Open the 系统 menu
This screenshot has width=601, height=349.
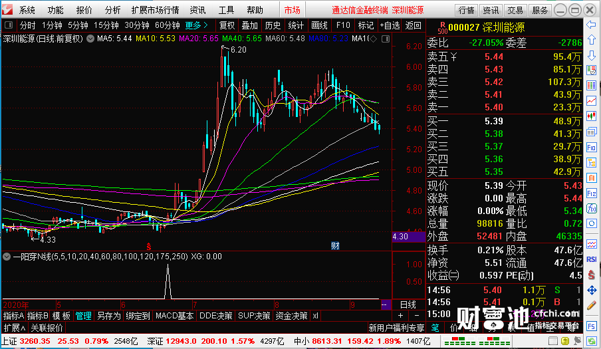(27, 11)
